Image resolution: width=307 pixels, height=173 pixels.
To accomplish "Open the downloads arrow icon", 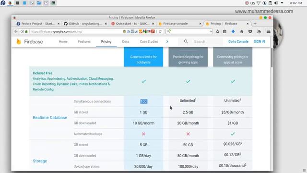I will point(233,31).
